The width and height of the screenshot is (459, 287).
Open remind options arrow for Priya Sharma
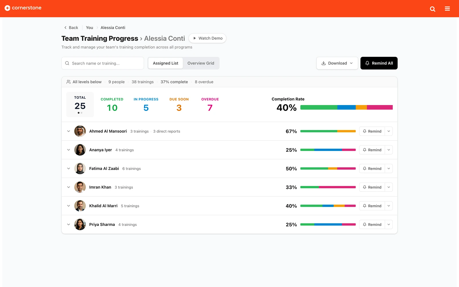389,224
